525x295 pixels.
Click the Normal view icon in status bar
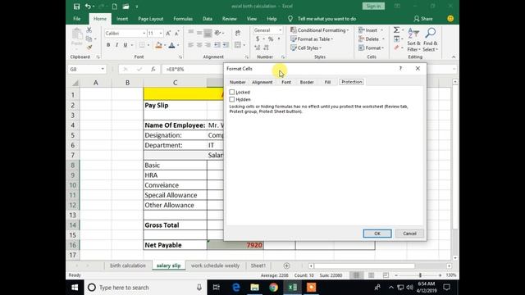[356, 275]
